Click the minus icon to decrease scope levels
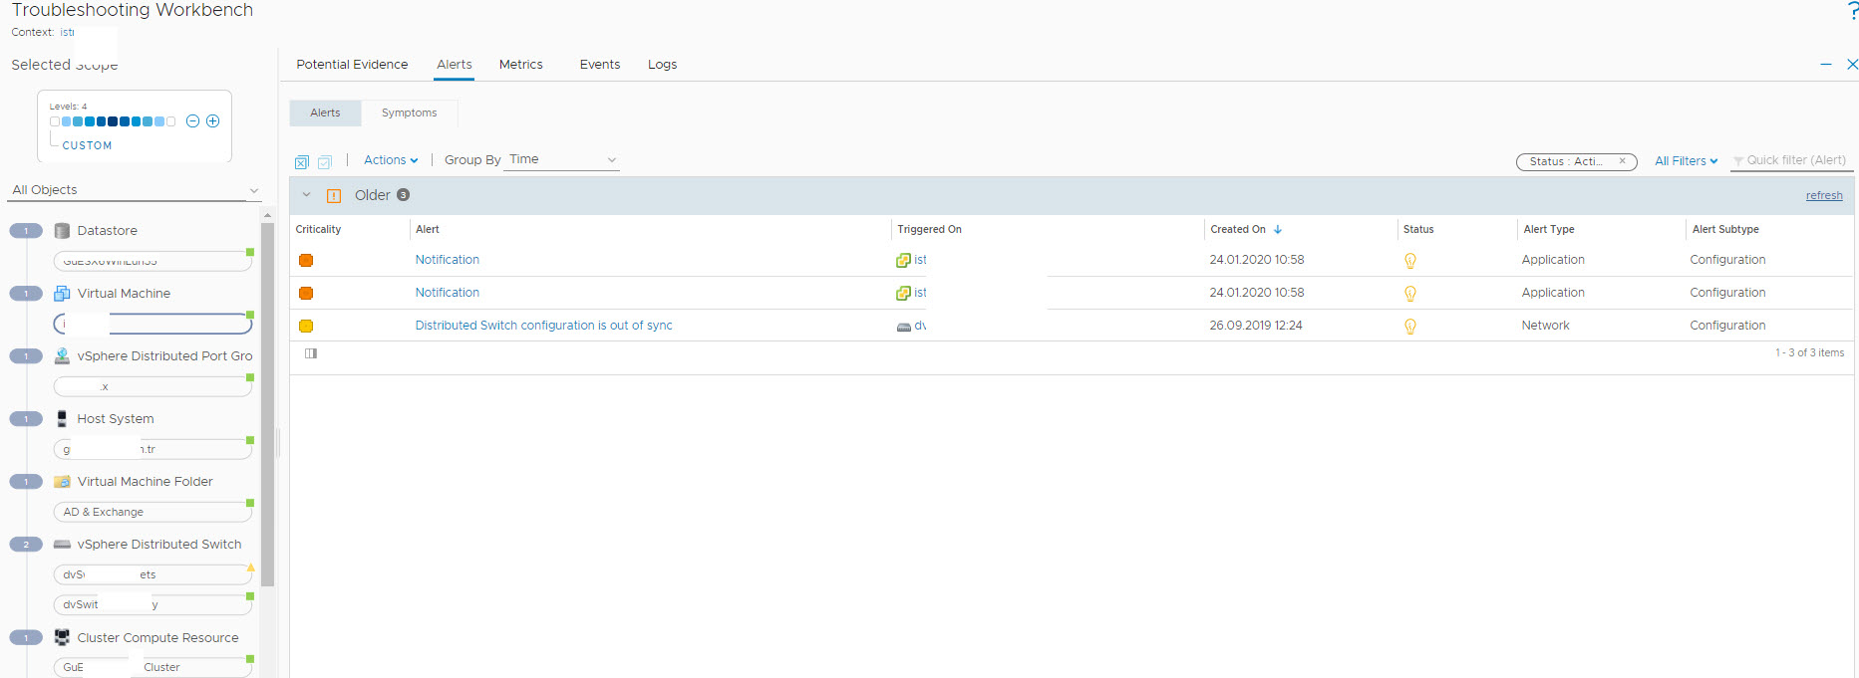1859x678 pixels. [x=193, y=121]
